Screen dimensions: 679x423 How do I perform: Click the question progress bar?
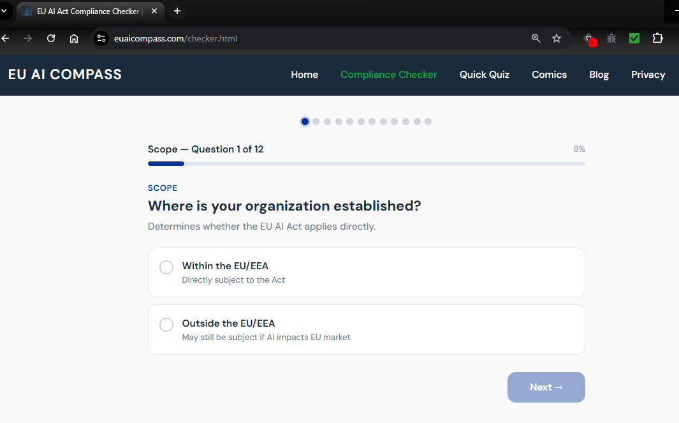tap(366, 163)
